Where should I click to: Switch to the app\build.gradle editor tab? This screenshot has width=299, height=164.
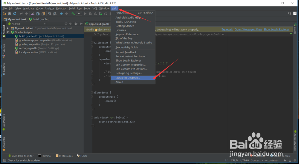pyautogui.click(x=97, y=24)
